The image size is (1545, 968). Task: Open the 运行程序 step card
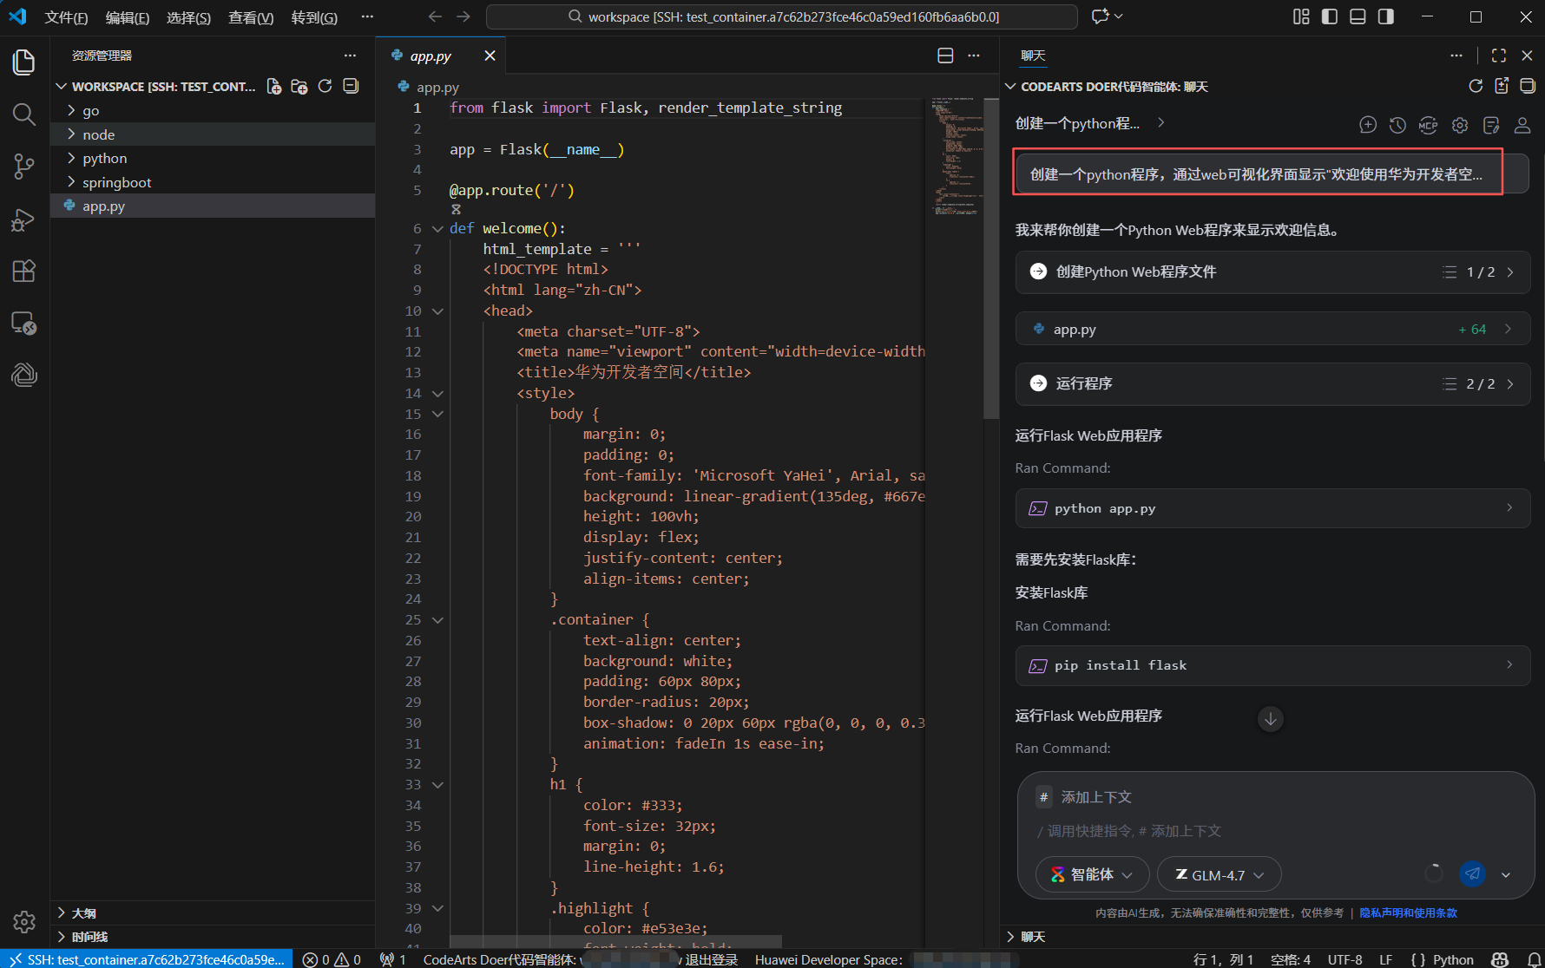point(1272,383)
